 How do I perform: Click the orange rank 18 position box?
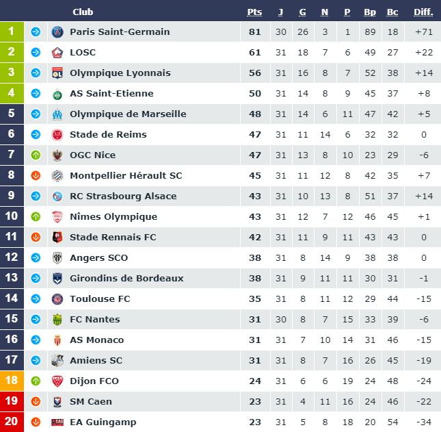12,381
